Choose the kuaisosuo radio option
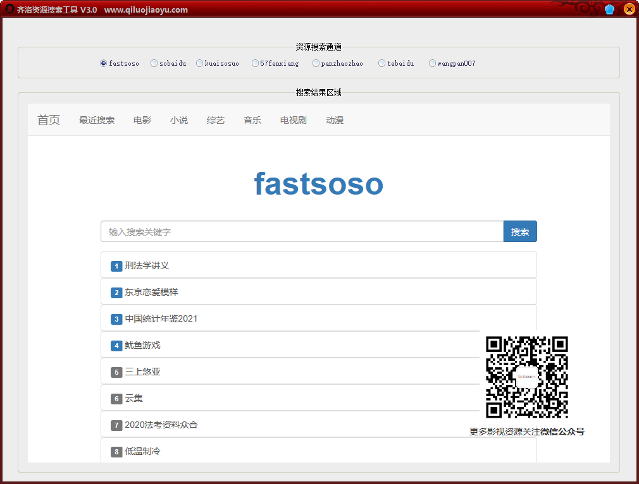The image size is (639, 484). (218, 63)
